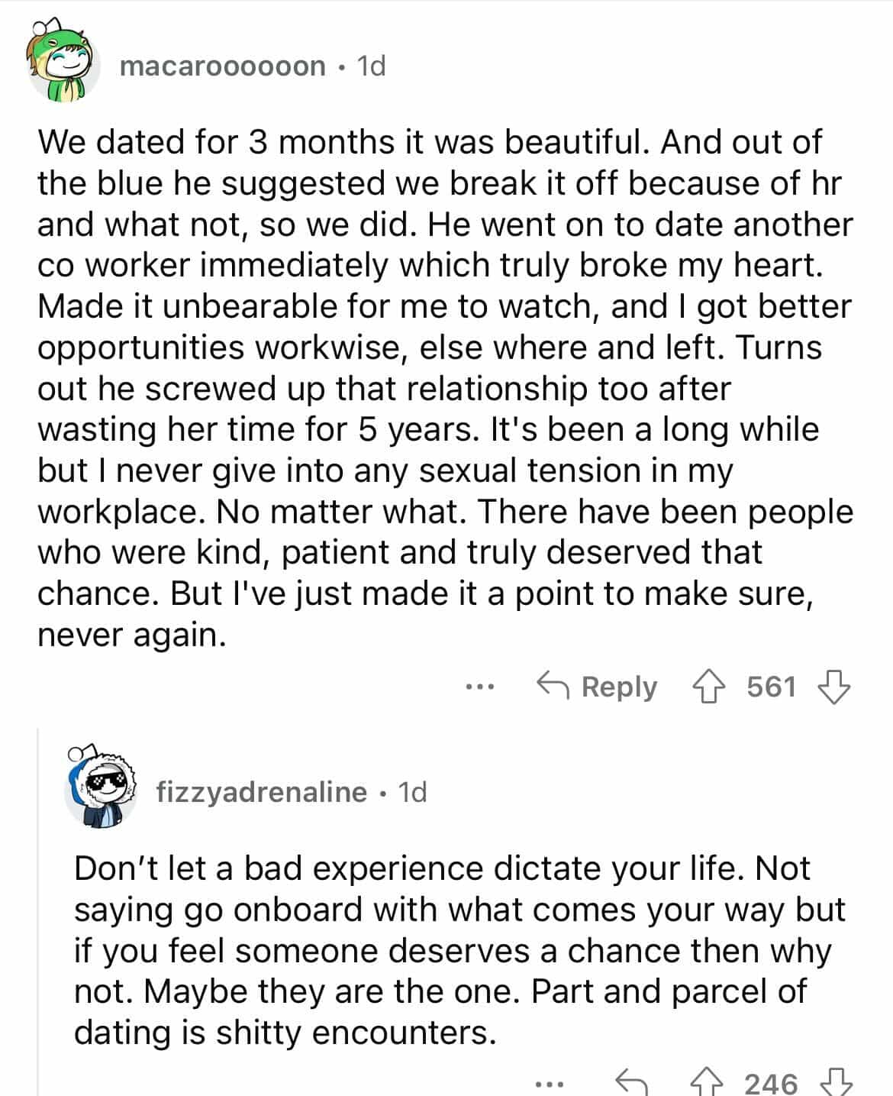
Task: Tap the 246 vote score
Action: [771, 1083]
